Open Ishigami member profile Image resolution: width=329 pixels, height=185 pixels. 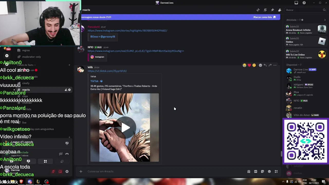[x=305, y=86]
